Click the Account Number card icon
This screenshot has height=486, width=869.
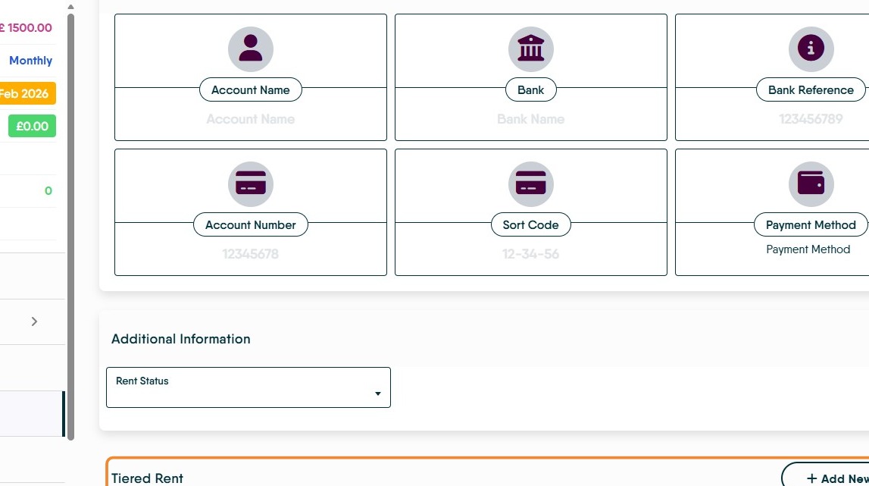click(x=251, y=183)
